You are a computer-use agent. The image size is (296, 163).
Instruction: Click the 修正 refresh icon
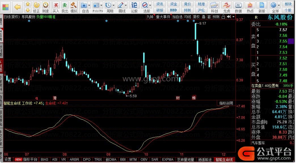[x=37, y=5]
